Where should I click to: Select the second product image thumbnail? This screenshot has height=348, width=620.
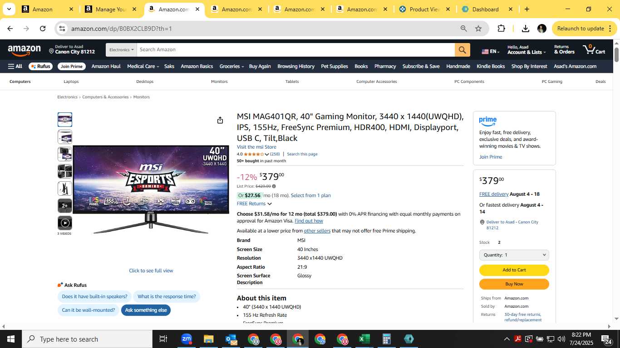[65, 137]
